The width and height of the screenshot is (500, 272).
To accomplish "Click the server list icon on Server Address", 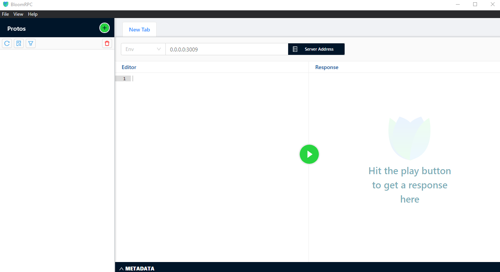I will tap(295, 49).
